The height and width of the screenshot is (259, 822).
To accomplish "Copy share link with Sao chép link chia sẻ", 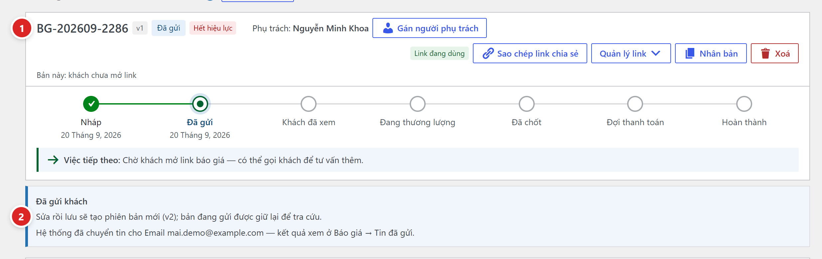I will 530,53.
